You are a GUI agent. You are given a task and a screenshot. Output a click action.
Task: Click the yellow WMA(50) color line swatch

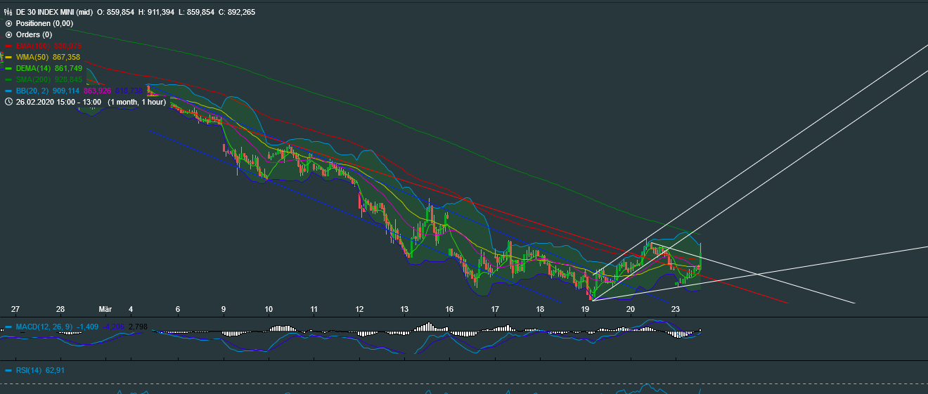(8, 57)
